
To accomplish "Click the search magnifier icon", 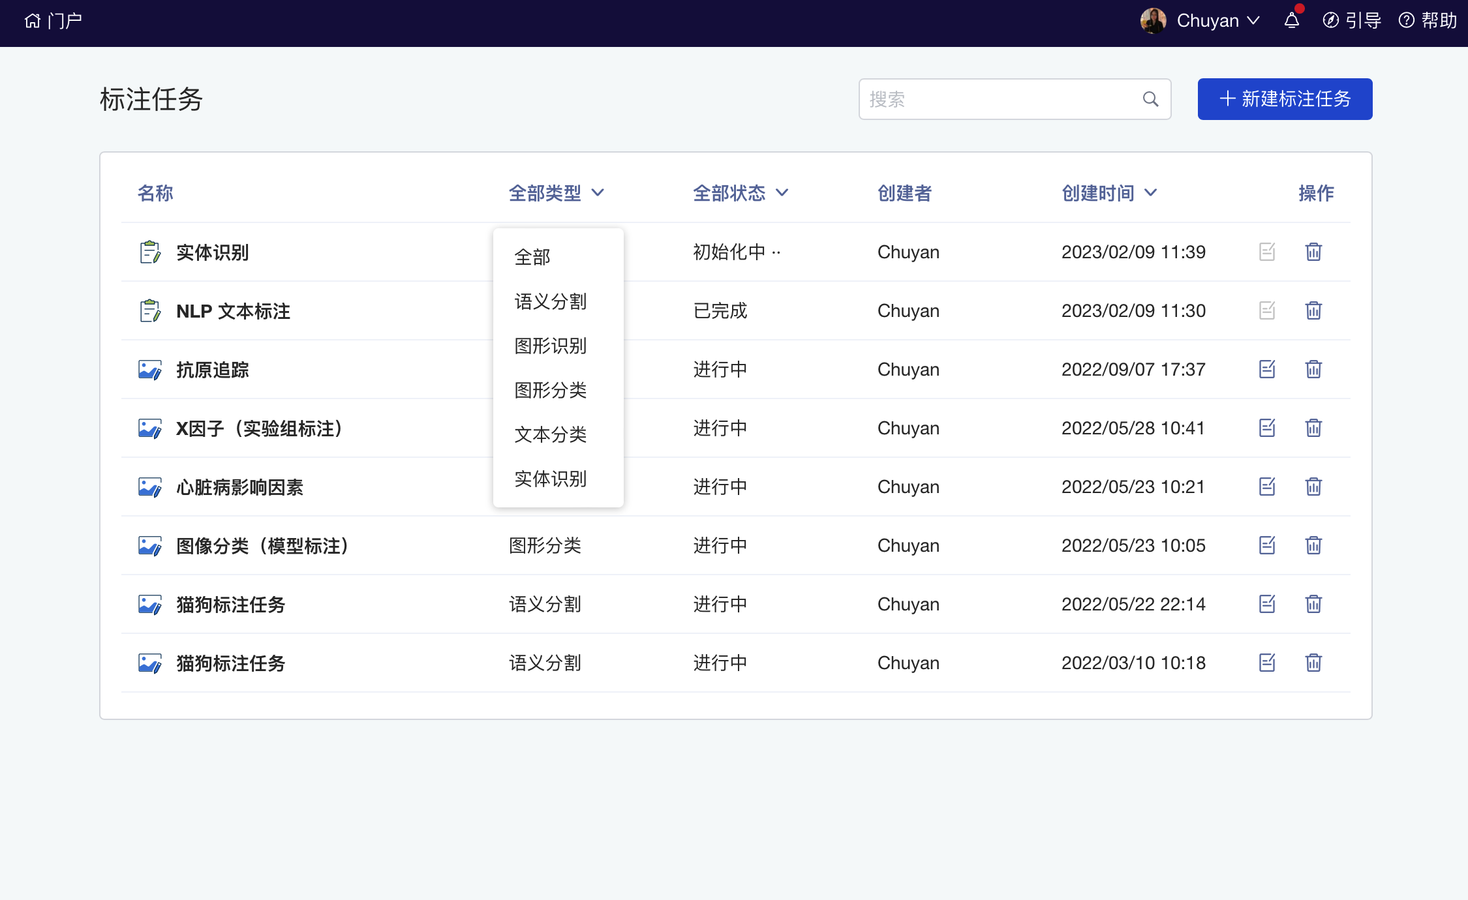I will tap(1150, 99).
